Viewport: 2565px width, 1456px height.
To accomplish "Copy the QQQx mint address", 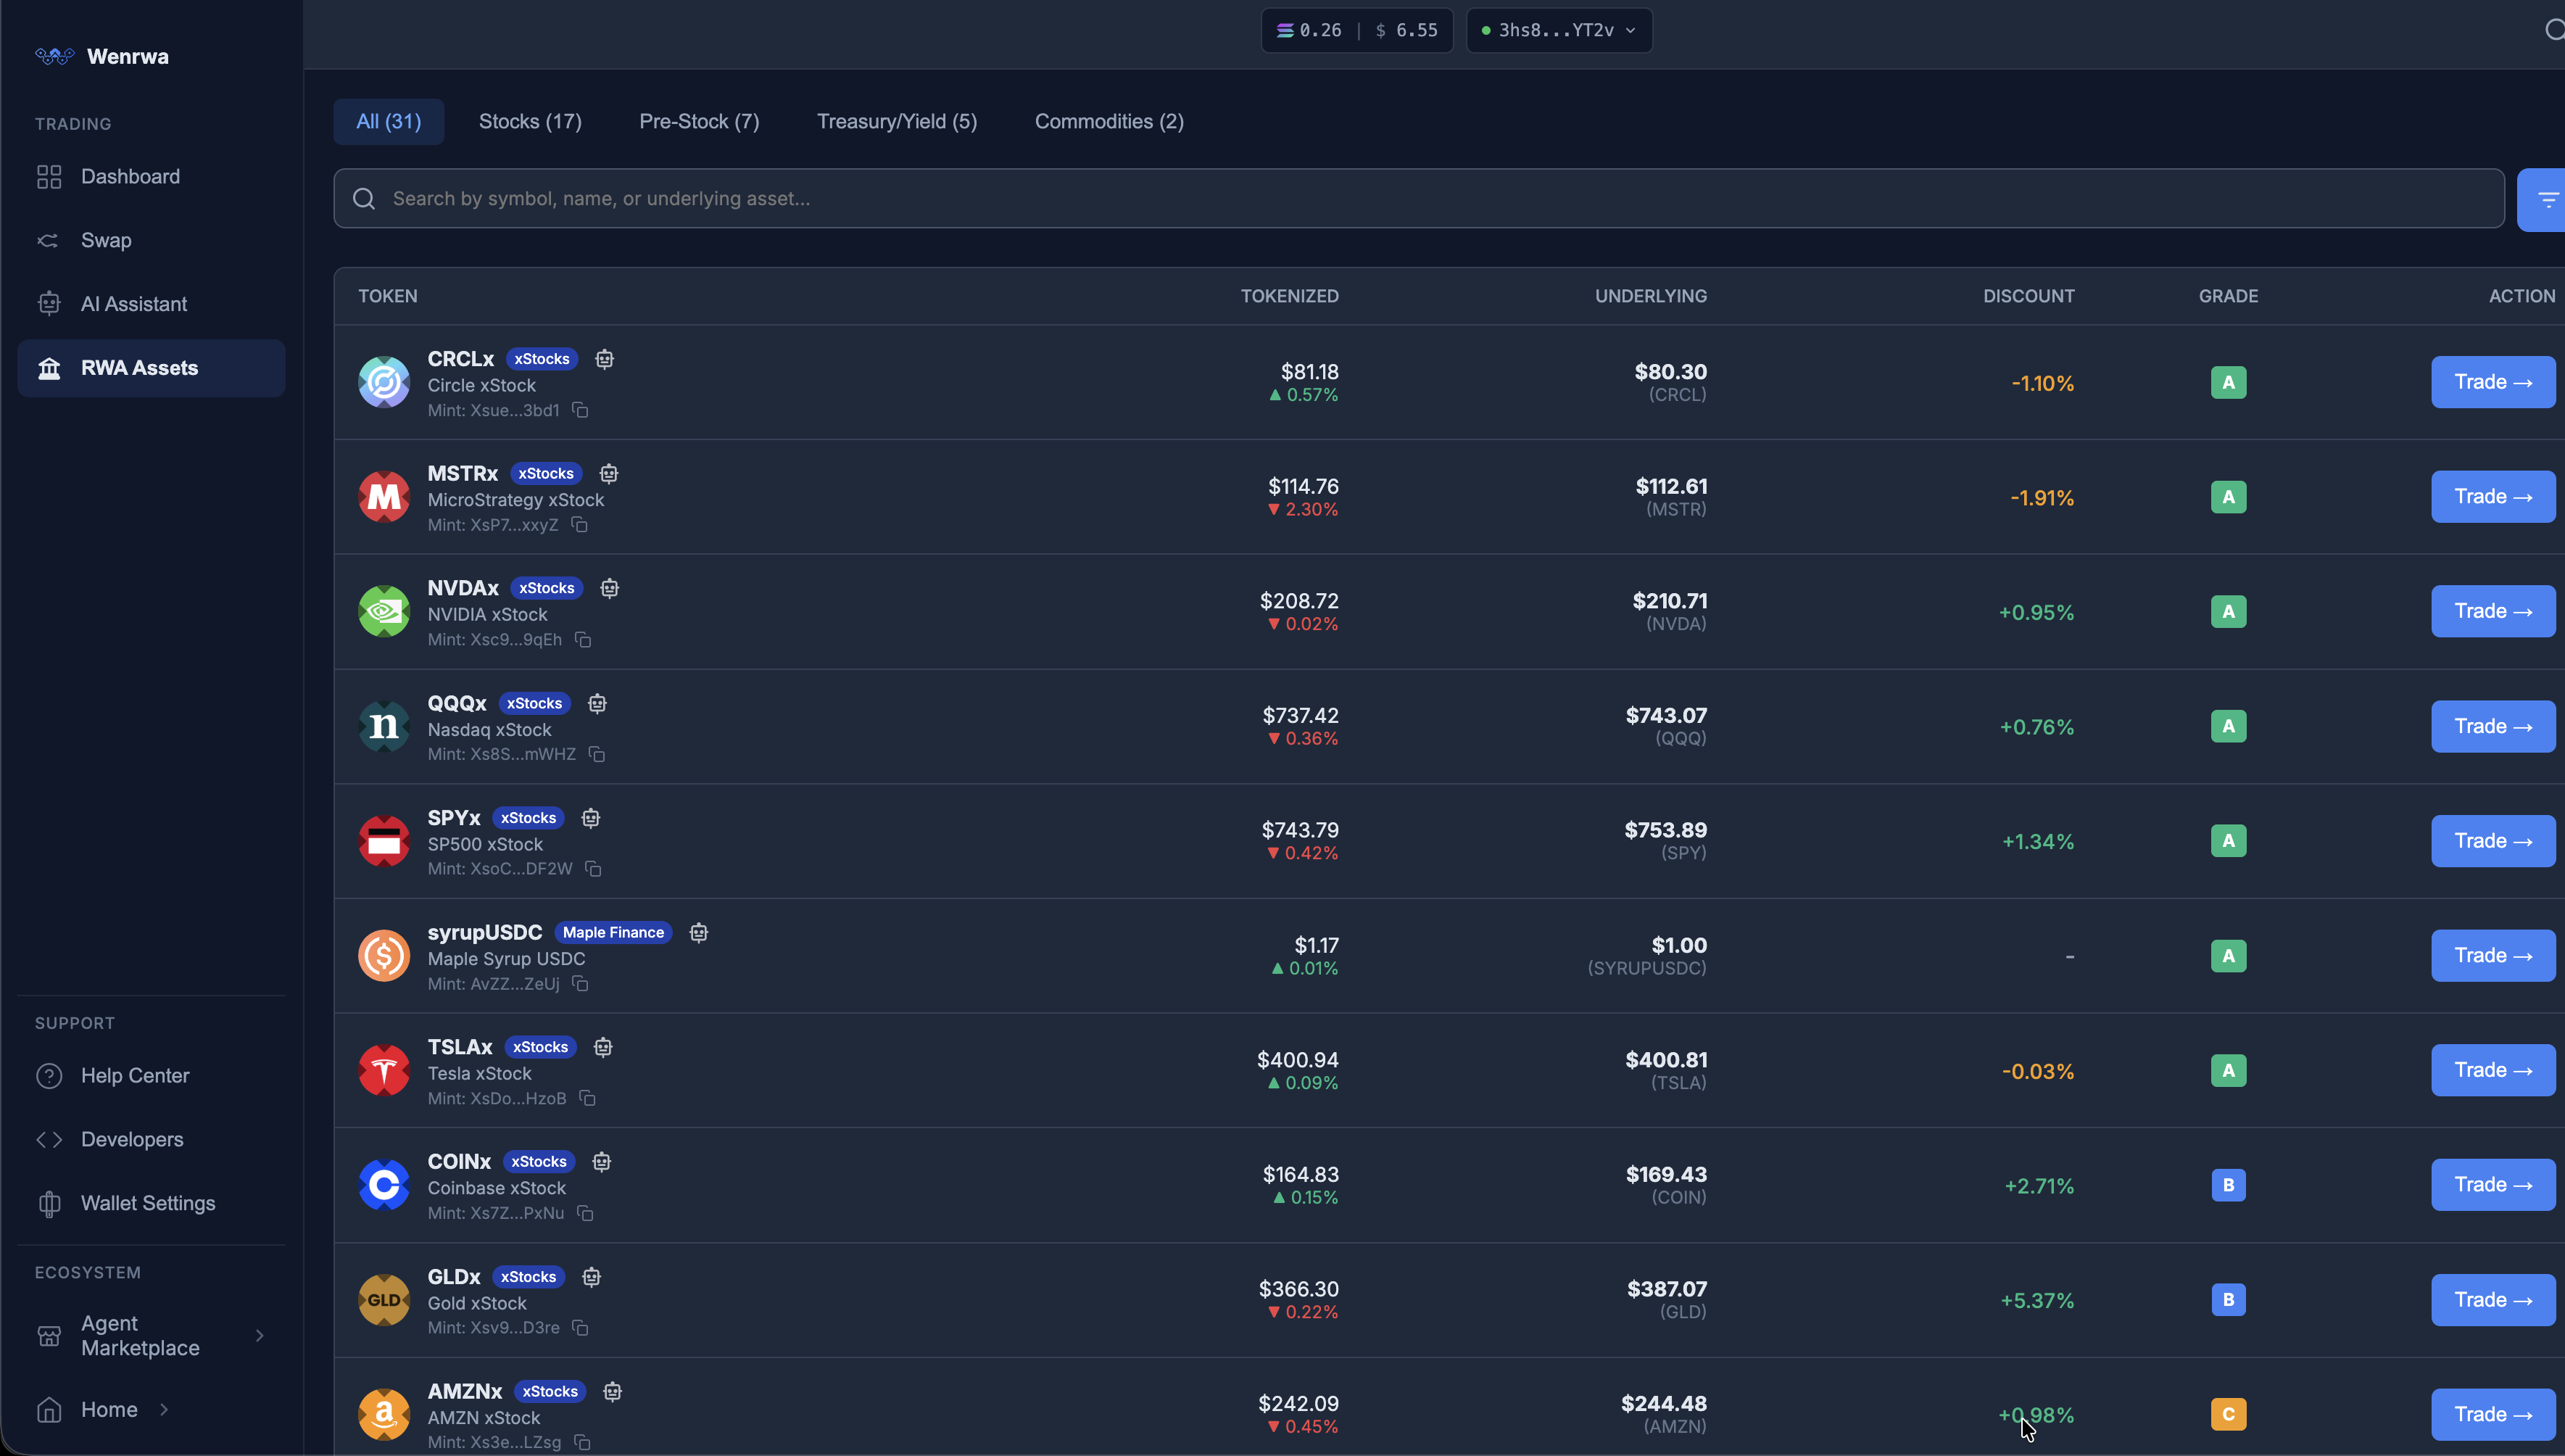I will (x=597, y=754).
